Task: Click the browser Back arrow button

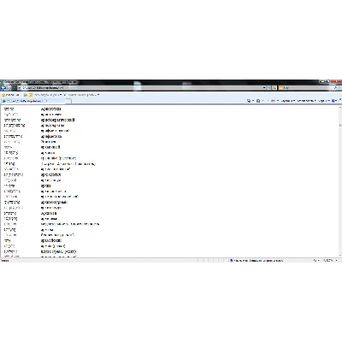Action: click(x=3, y=87)
